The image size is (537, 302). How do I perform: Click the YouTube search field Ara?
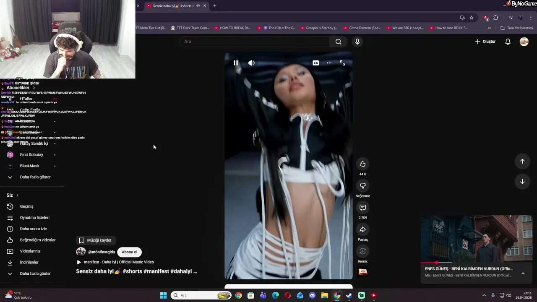coord(255,42)
